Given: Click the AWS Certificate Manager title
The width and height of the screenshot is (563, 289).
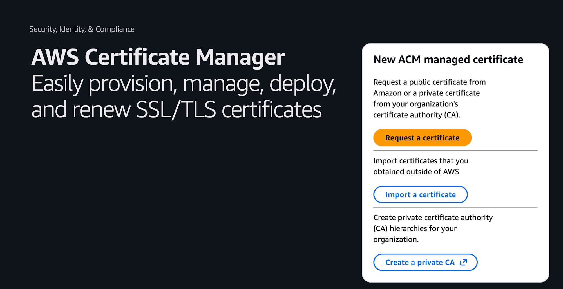Looking at the screenshot, I should click(x=158, y=57).
